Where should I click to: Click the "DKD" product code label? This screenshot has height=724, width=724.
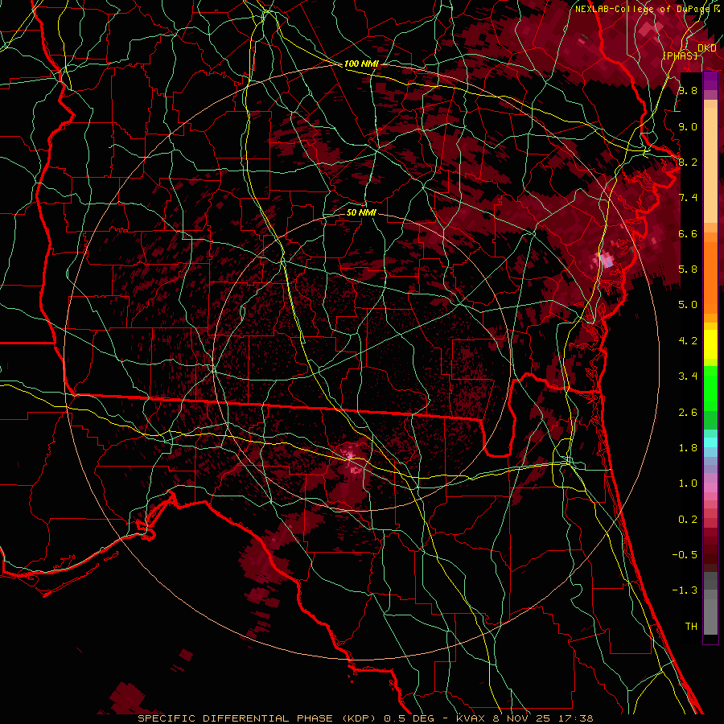(x=707, y=48)
